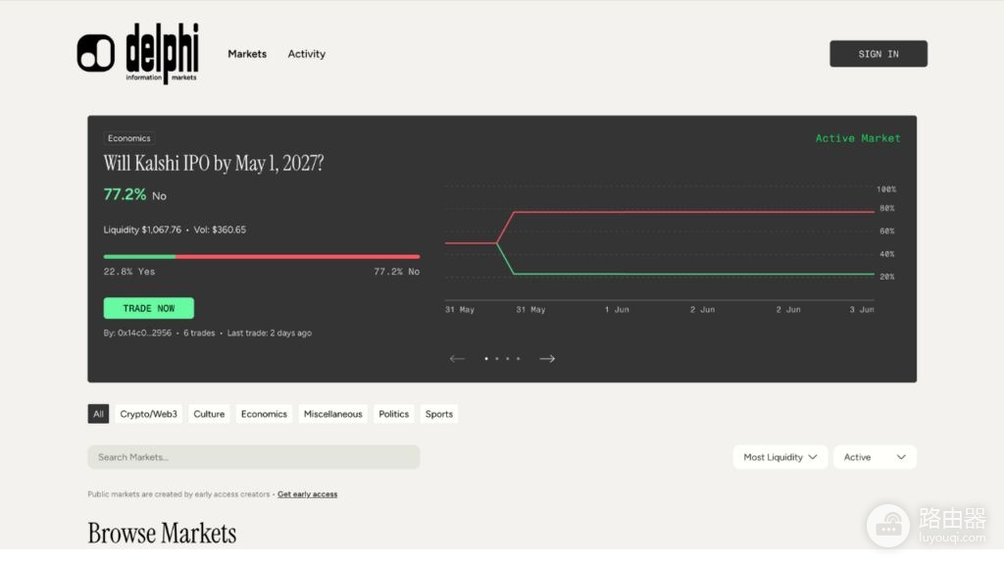Viewport: 1004px width, 565px height.
Task: Select the All category filter
Action: pos(98,414)
